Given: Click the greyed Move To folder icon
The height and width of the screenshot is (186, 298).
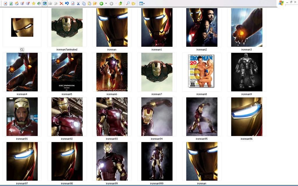Looking at the screenshot, I should [x=50, y=3].
